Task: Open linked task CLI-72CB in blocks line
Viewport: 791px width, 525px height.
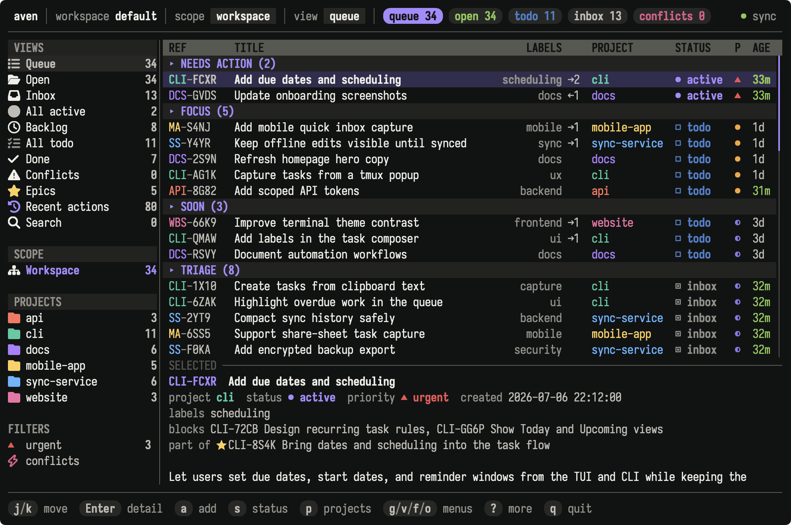Action: tap(234, 429)
